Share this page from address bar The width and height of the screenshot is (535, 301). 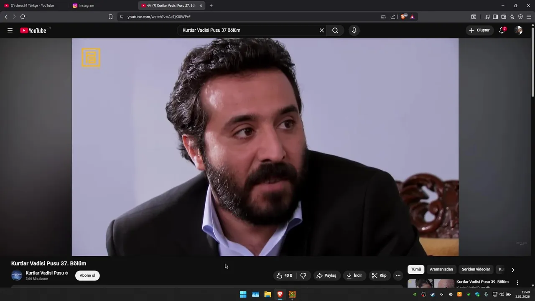tap(393, 17)
